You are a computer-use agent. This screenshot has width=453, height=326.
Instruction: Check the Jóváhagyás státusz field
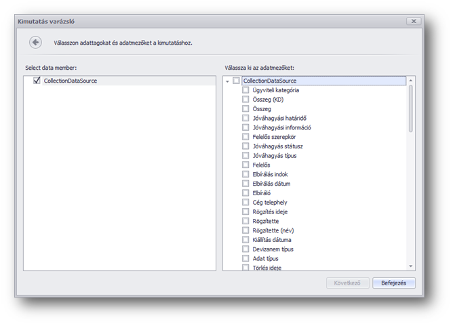245,146
